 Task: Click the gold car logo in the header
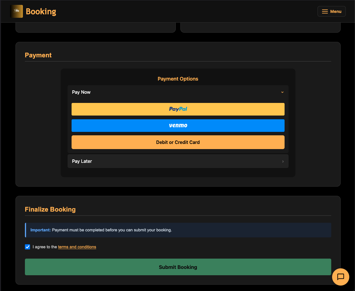point(16,11)
